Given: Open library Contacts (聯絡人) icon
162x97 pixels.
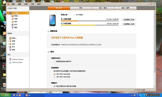Looking at the screenshot, I should [x=10, y=38].
